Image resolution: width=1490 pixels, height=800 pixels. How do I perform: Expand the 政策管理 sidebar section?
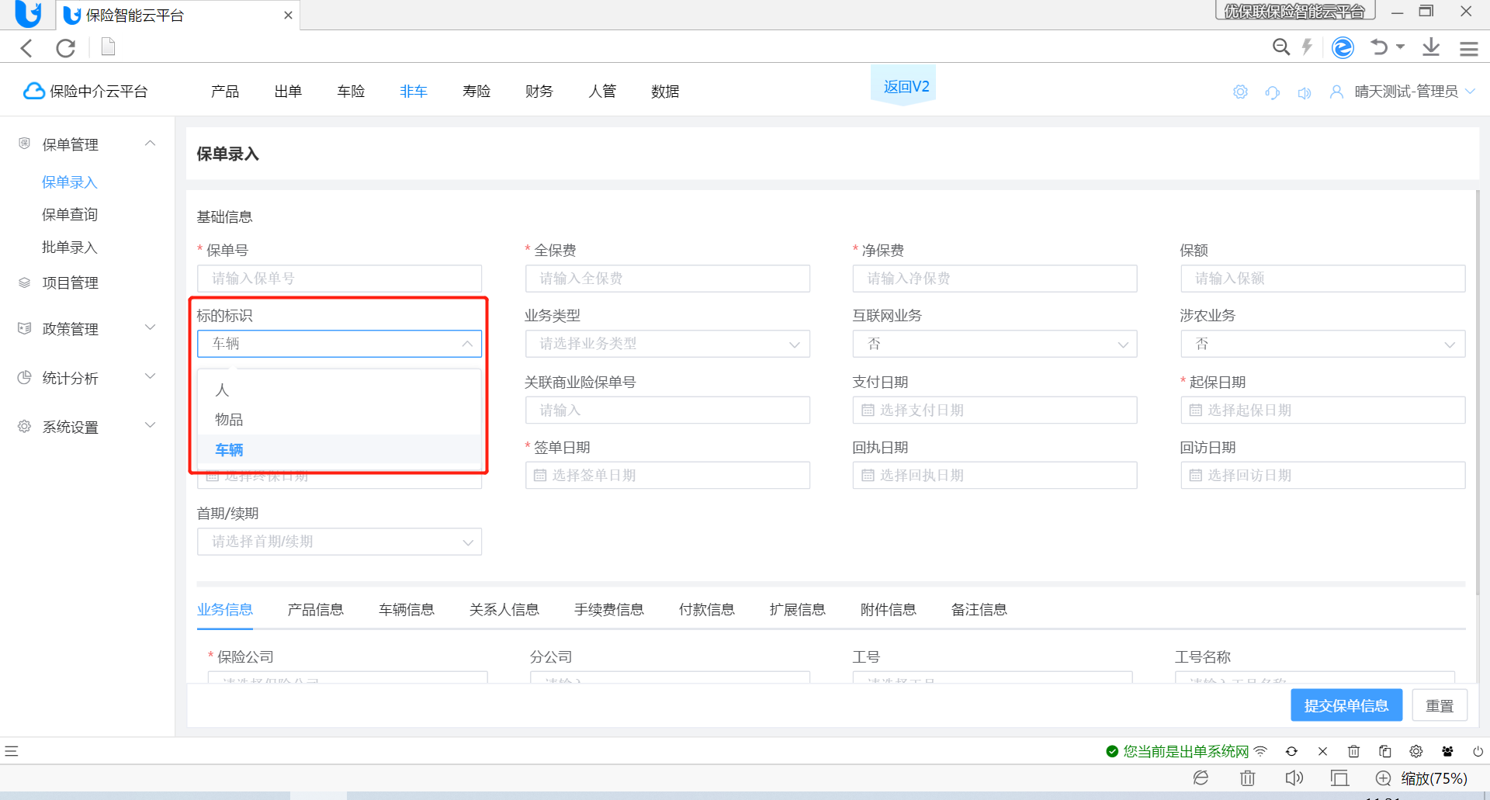[x=151, y=327]
